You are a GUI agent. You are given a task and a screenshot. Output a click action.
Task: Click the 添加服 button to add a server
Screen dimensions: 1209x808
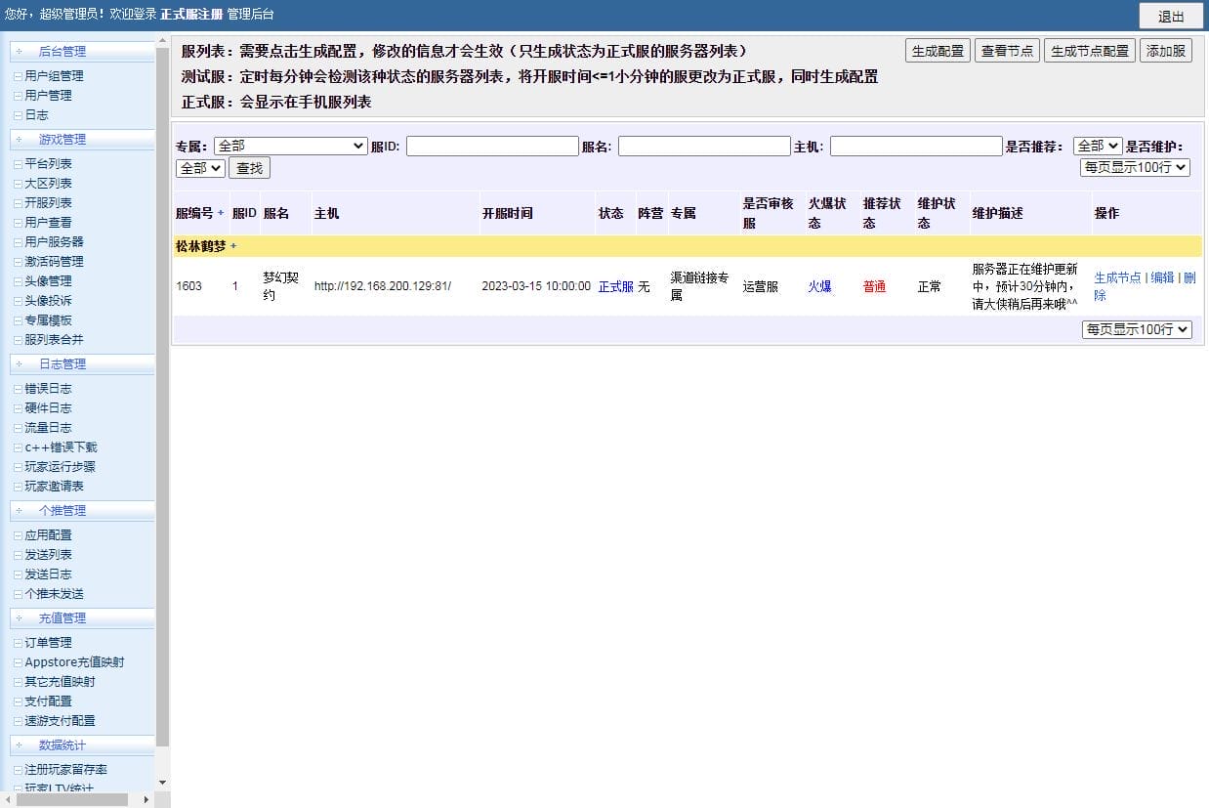click(x=1167, y=51)
